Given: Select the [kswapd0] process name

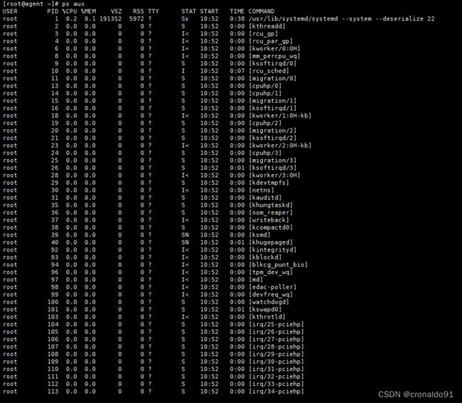Looking at the screenshot, I should [265, 310].
